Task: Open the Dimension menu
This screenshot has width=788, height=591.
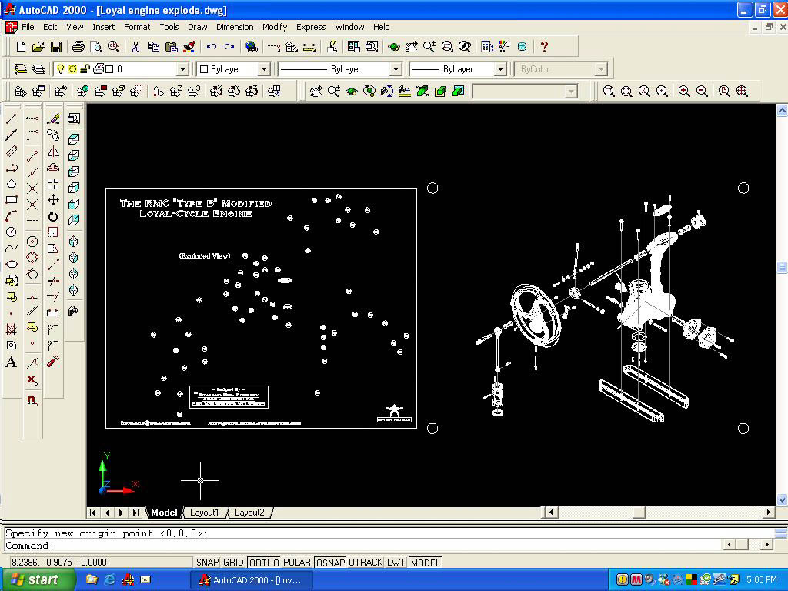Action: coord(235,27)
